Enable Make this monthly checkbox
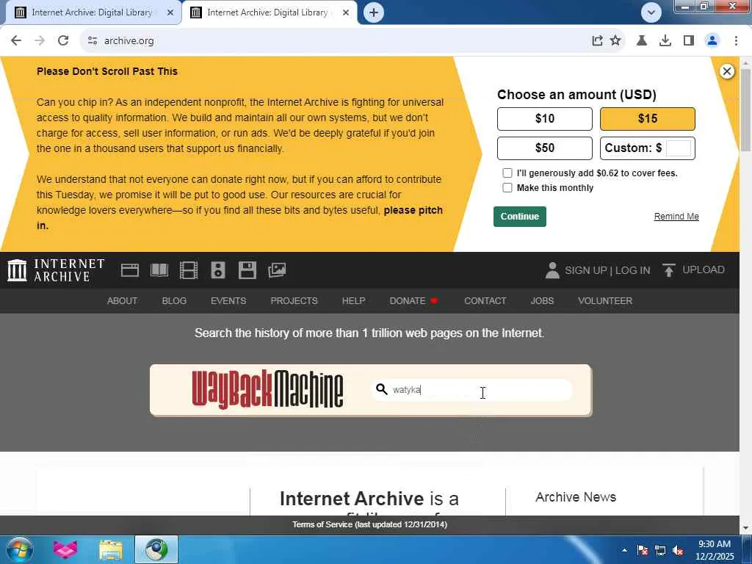752x564 pixels. (507, 187)
